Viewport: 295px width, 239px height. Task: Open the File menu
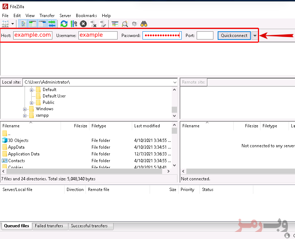(x=5, y=16)
